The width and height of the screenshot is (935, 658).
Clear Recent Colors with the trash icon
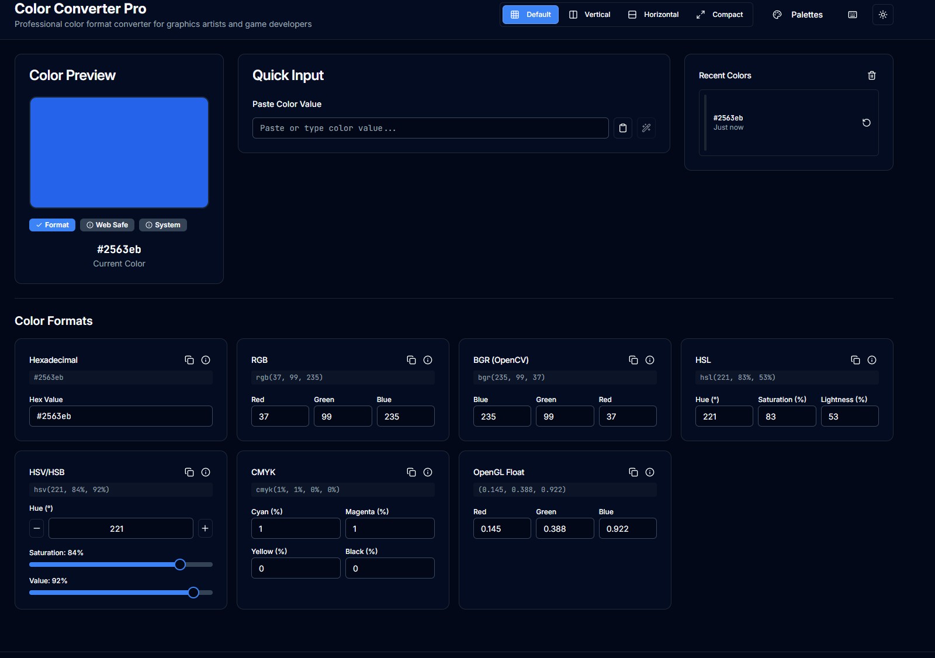[871, 75]
